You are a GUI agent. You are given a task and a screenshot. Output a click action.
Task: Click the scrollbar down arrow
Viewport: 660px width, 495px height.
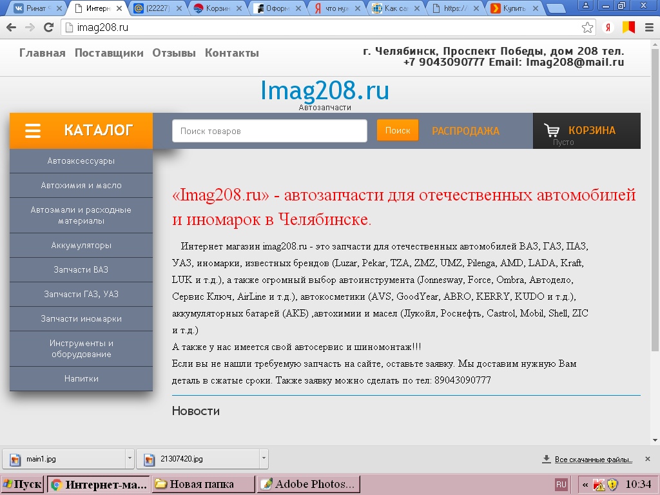655,440
